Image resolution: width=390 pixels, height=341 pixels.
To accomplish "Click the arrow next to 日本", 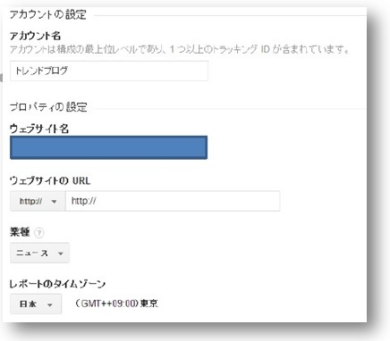I will click(50, 304).
